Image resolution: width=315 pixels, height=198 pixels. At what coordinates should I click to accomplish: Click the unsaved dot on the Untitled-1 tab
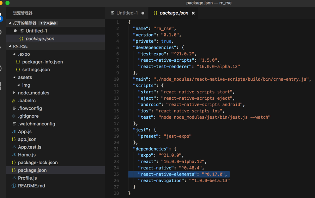click(x=143, y=13)
